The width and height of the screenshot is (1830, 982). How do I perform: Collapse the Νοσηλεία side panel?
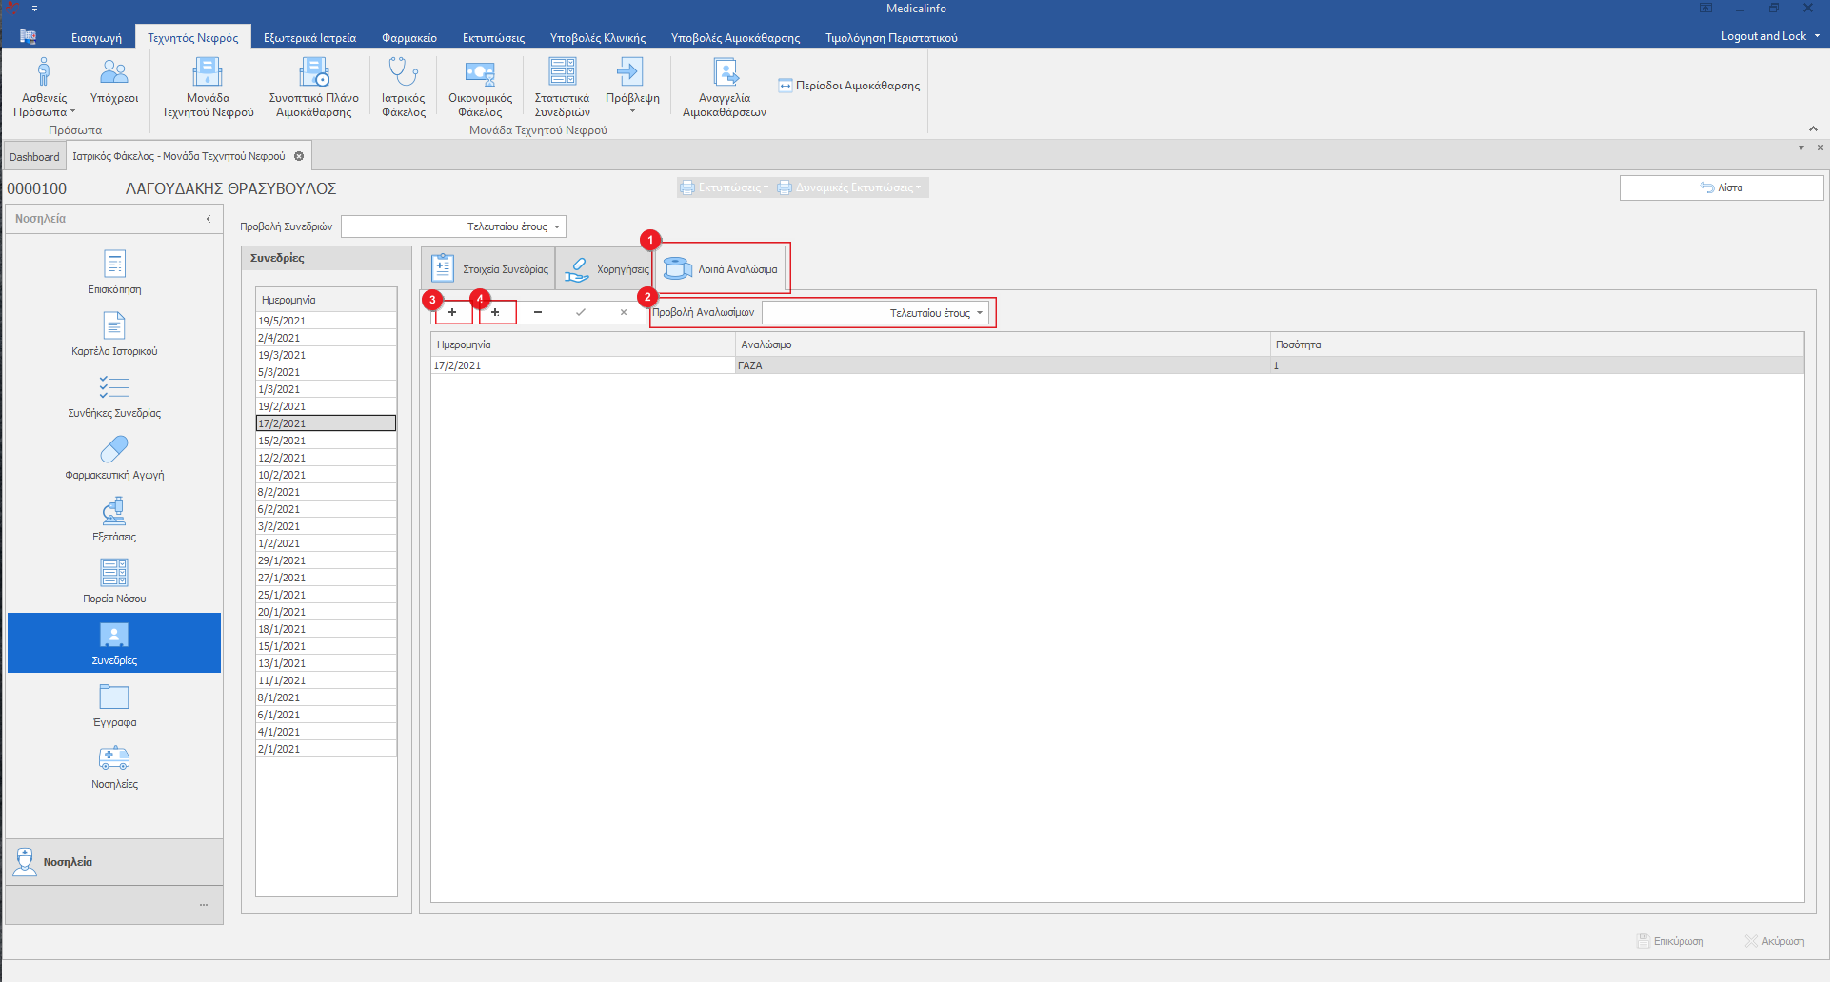pos(209,219)
